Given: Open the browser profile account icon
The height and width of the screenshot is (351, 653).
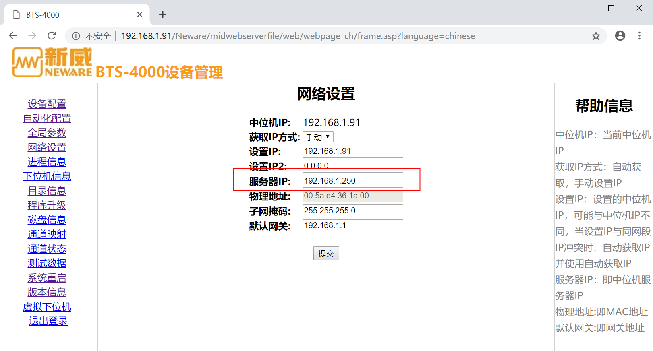Looking at the screenshot, I should point(620,36).
